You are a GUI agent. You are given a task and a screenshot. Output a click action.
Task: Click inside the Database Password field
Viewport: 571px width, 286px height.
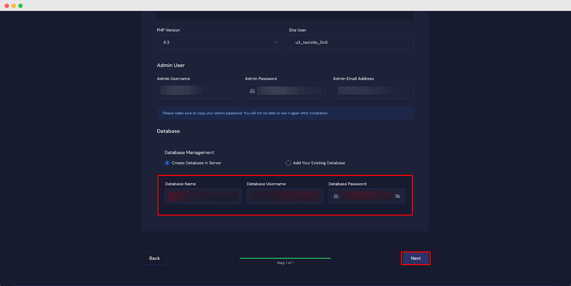pos(366,196)
